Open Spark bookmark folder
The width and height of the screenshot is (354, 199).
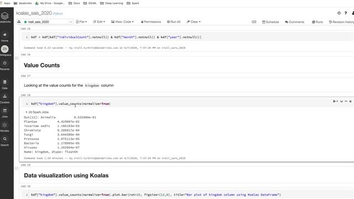tap(133, 3)
